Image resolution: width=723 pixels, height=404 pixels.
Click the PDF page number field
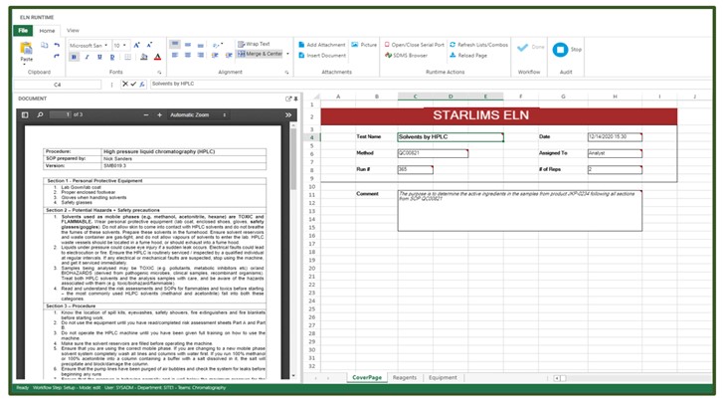[61, 114]
